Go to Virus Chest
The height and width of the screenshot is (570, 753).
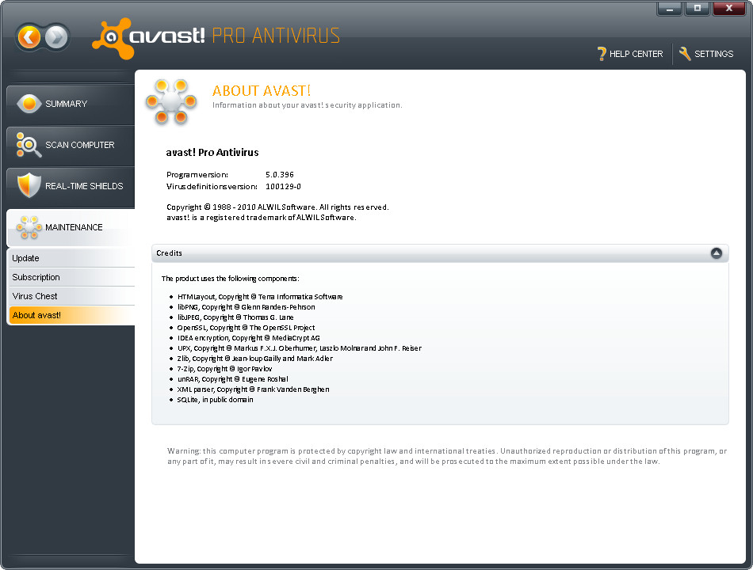(x=35, y=296)
